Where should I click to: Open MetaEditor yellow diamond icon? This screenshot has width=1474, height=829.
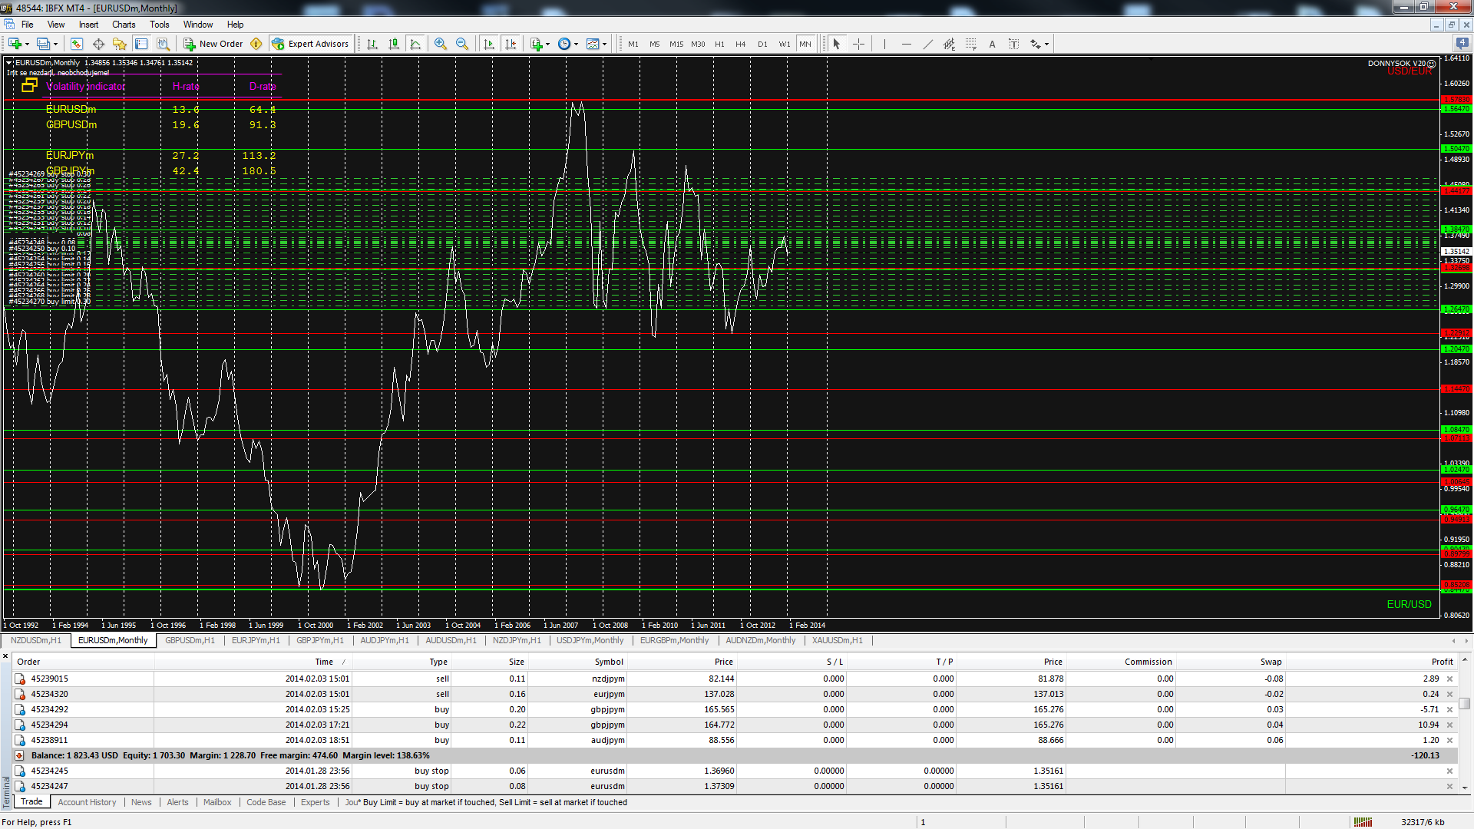[256, 44]
